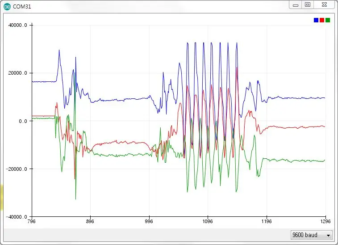338x245 pixels.
Task: Click the green legend swatch
Action: click(328, 20)
